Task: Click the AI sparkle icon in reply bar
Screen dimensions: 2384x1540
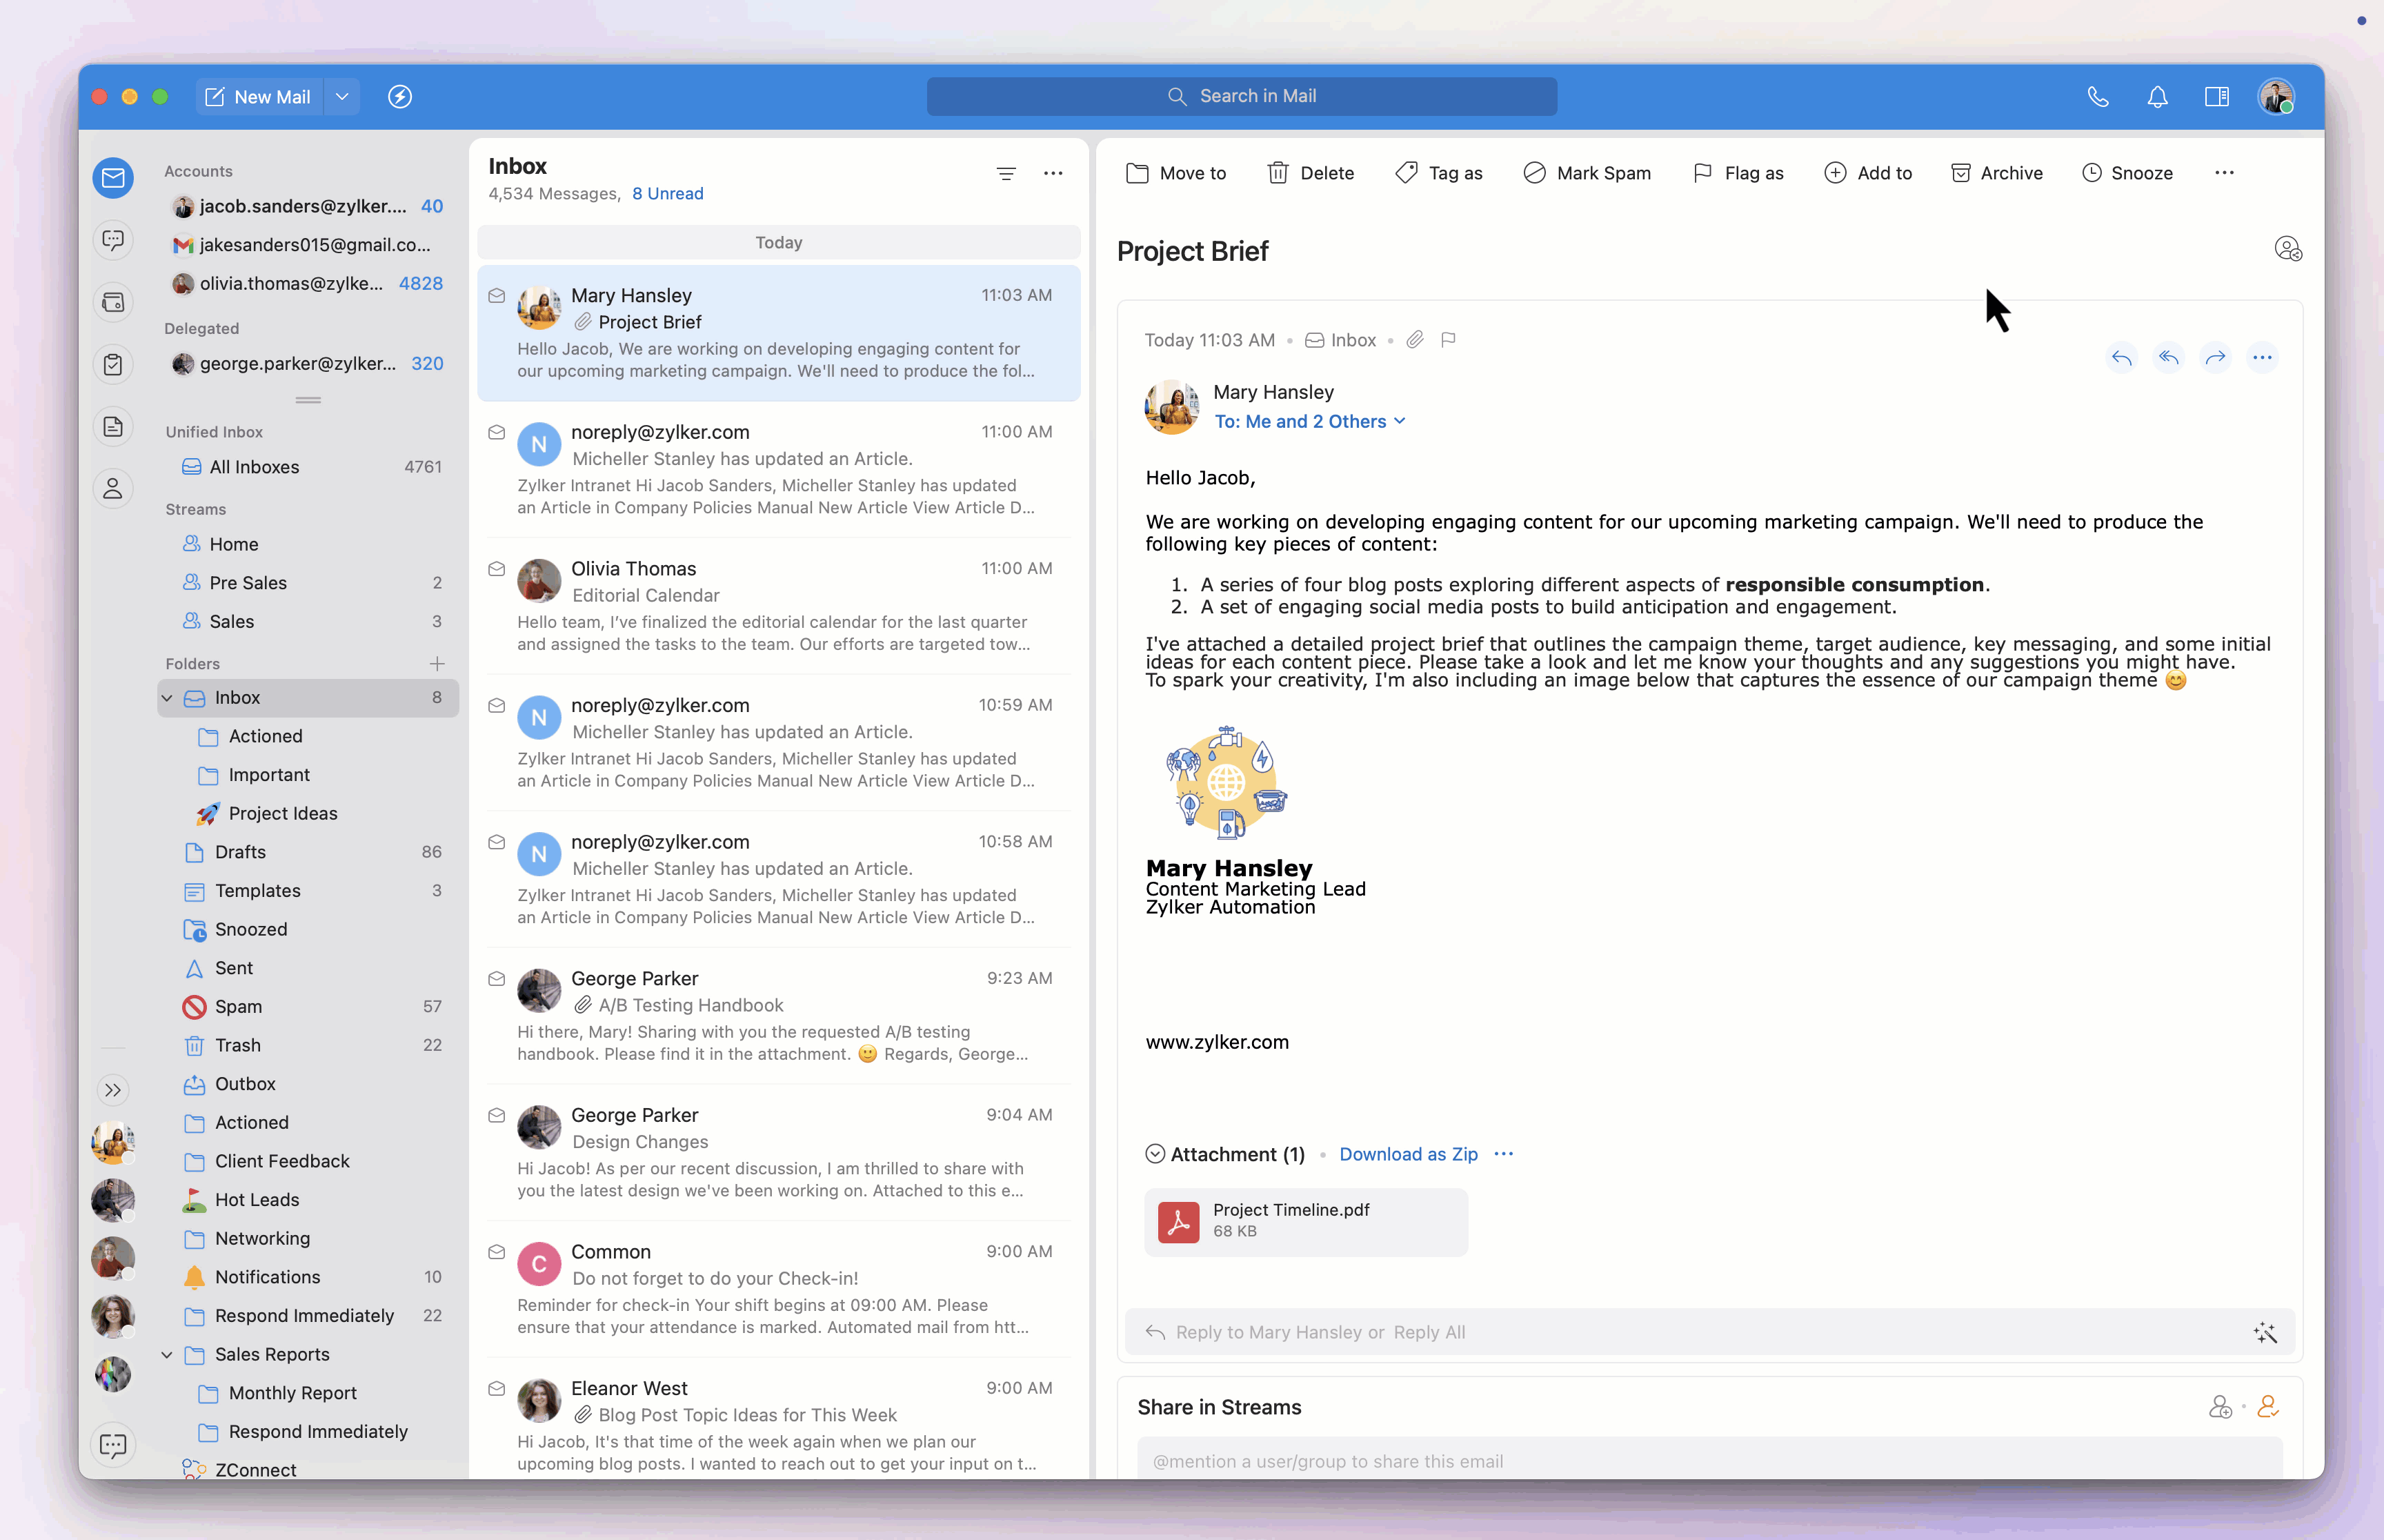Action: [x=2265, y=1332]
